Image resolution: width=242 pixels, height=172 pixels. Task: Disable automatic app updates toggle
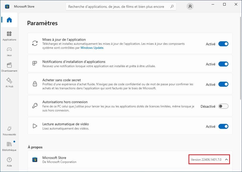pyautogui.click(x=223, y=44)
